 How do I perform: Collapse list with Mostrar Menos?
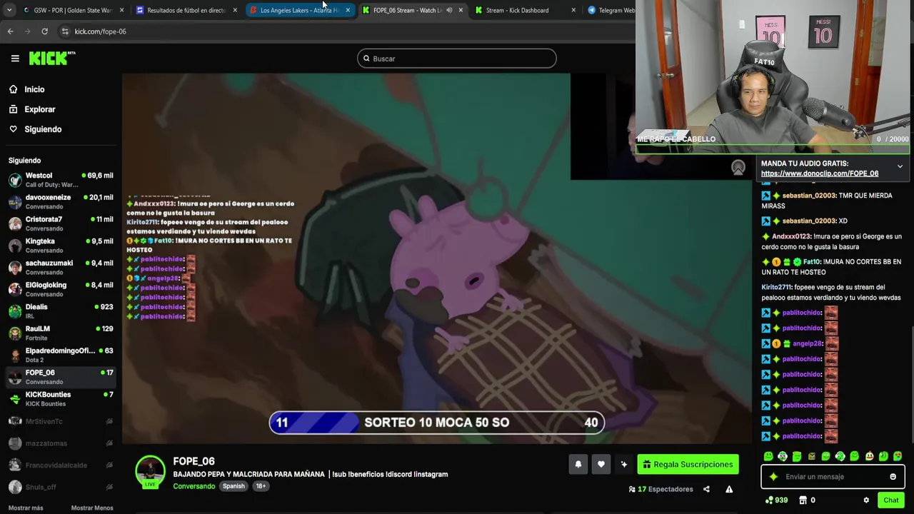click(92, 508)
